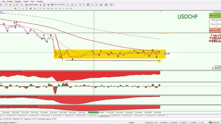This screenshot has width=221, height=124.
Task: Click the green BUY 0.11 button
Action: pos(214,15)
